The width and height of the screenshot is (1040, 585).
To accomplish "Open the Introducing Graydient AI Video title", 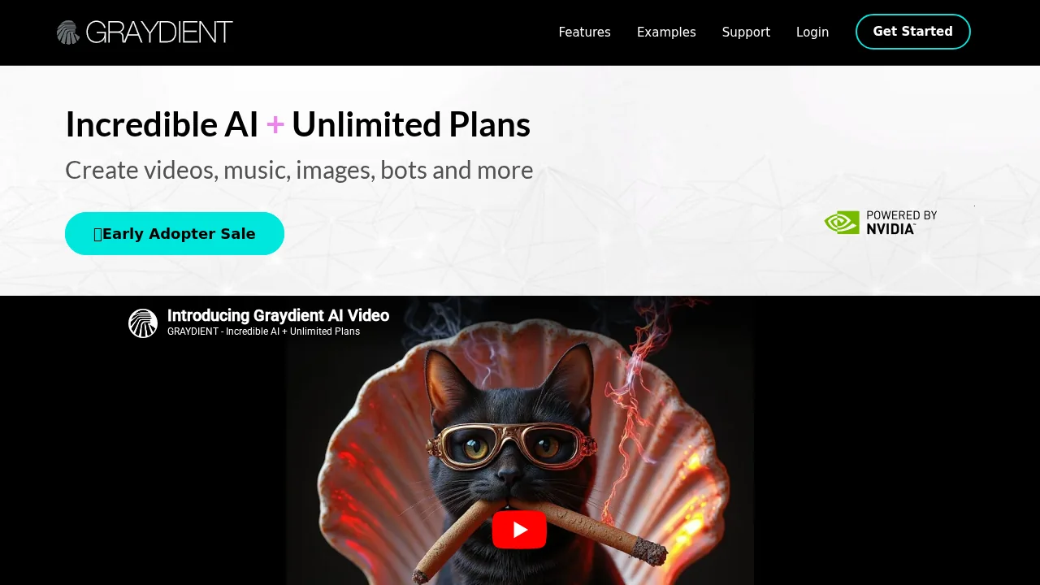I will tap(278, 315).
